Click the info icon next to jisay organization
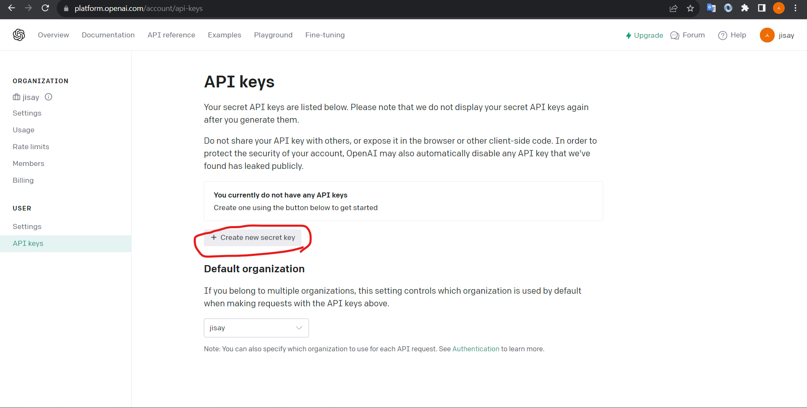This screenshot has height=408, width=807. click(x=48, y=97)
